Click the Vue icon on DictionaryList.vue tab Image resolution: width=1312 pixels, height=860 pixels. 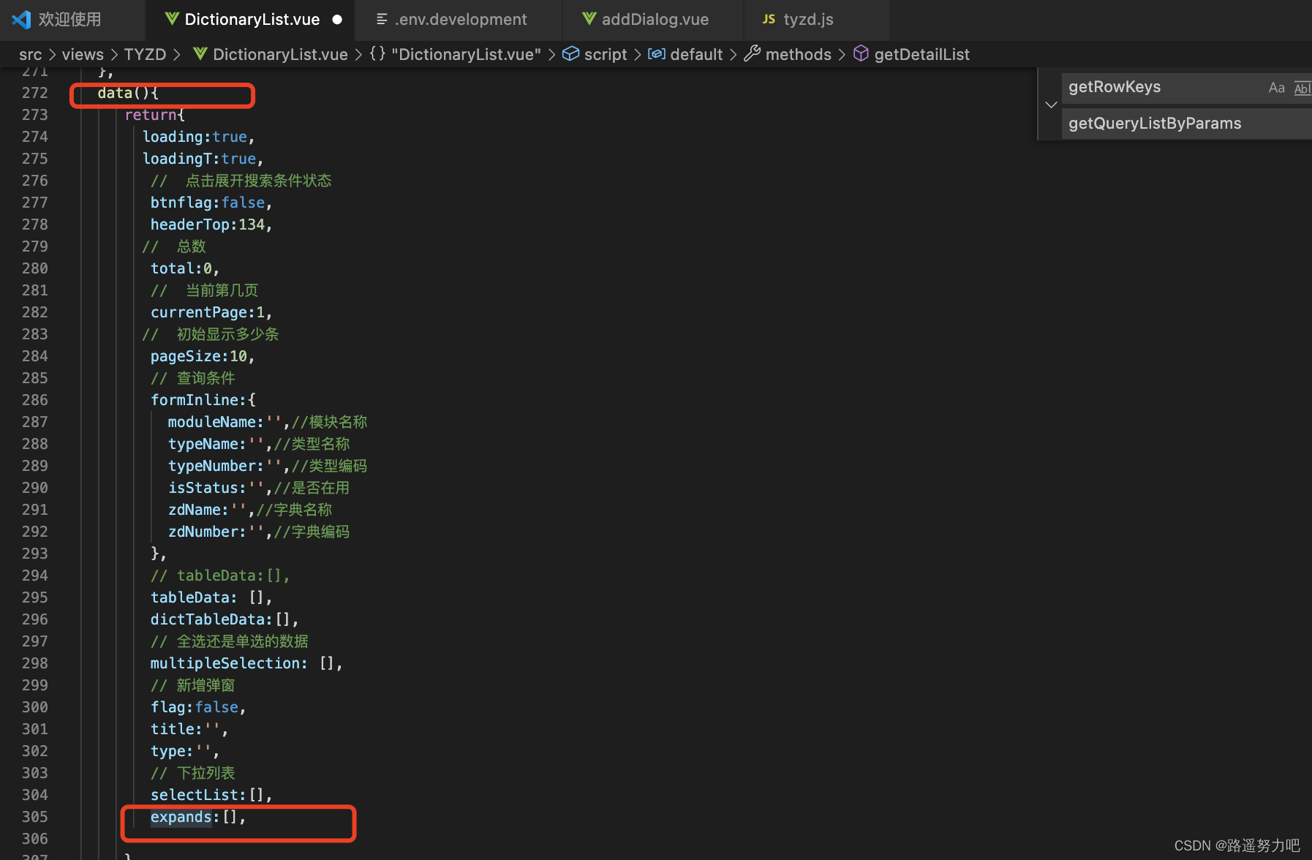click(172, 19)
